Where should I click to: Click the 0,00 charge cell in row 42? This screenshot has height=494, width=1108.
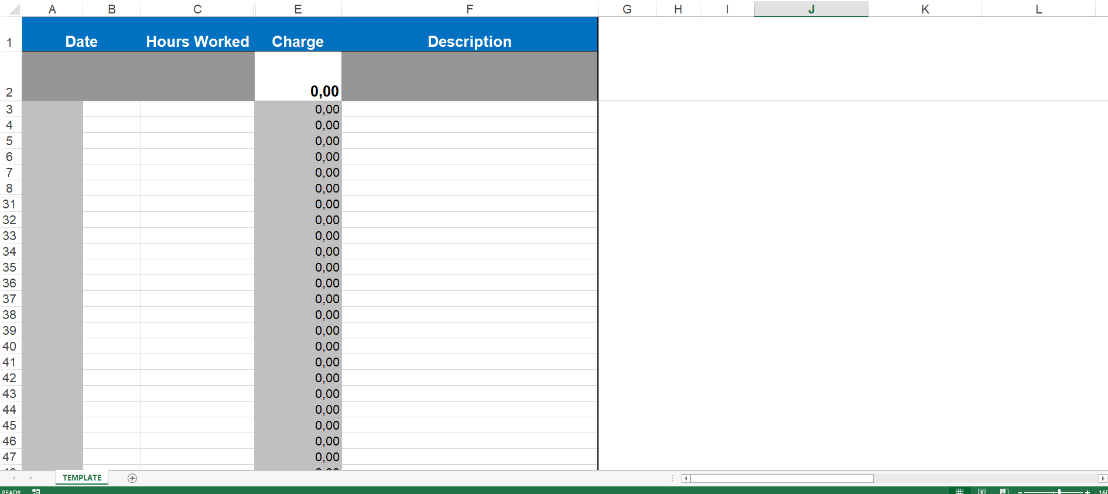pos(298,378)
